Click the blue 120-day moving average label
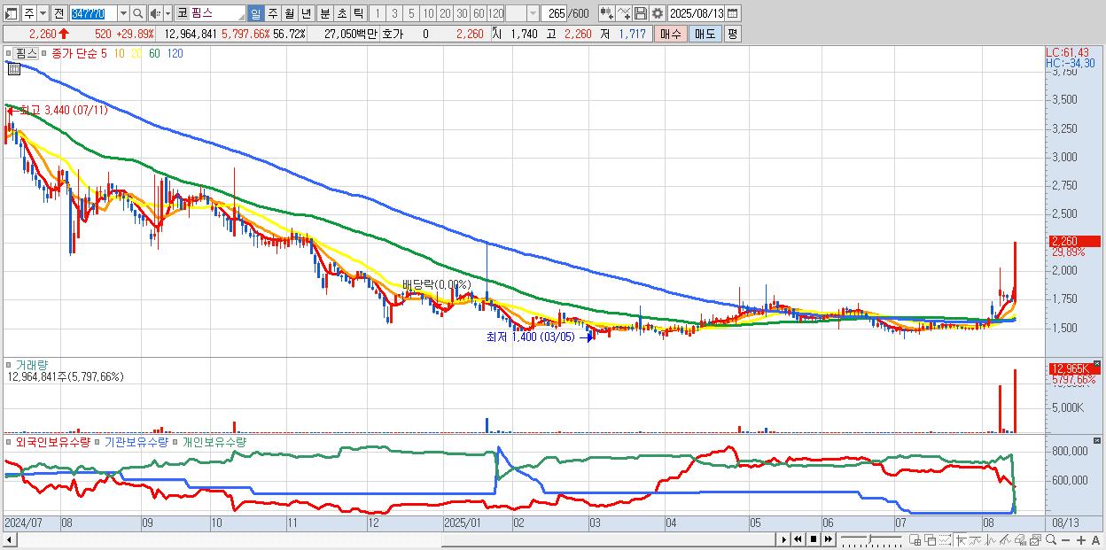This screenshot has height=550, width=1106. tap(175, 53)
